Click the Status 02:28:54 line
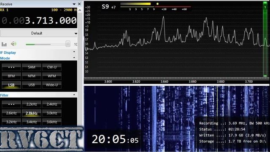Image resolution: width=270 pixels, height=152 pixels. [222, 129]
